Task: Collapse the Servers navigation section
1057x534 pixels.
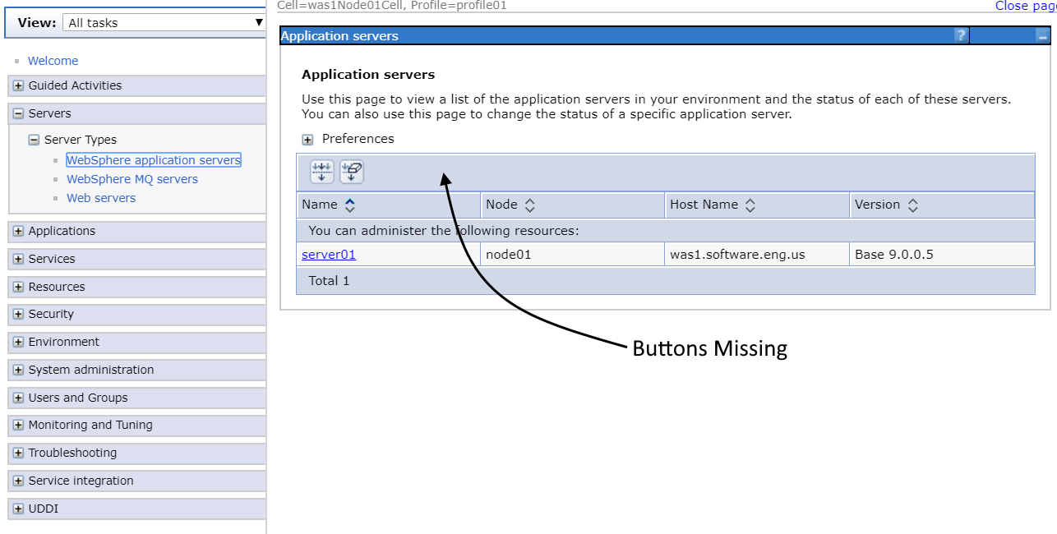Action: pyautogui.click(x=18, y=114)
